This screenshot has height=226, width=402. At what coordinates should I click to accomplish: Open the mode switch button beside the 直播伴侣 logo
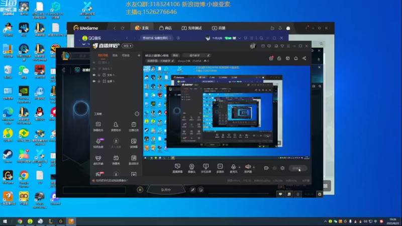pyautogui.click(x=128, y=46)
